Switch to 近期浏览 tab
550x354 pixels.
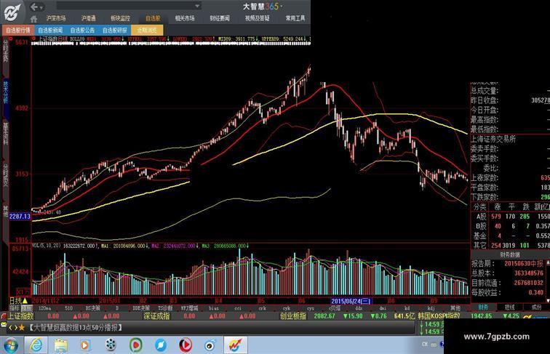point(147,30)
